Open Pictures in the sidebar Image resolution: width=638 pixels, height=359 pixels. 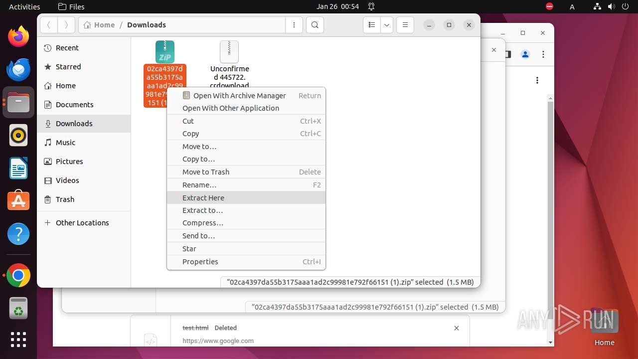point(84,162)
